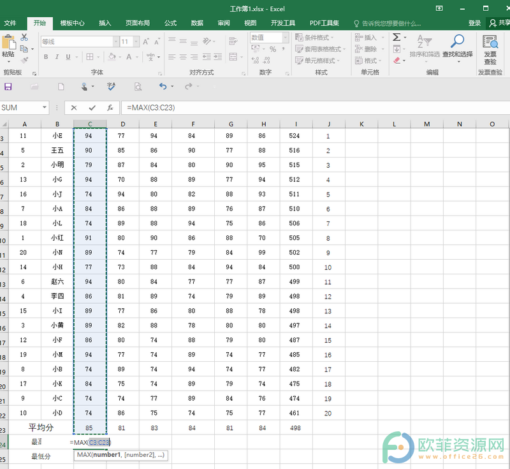Image resolution: width=510 pixels, height=469 pixels.
Task: Click the Percent Style icon
Action: pos(273,49)
